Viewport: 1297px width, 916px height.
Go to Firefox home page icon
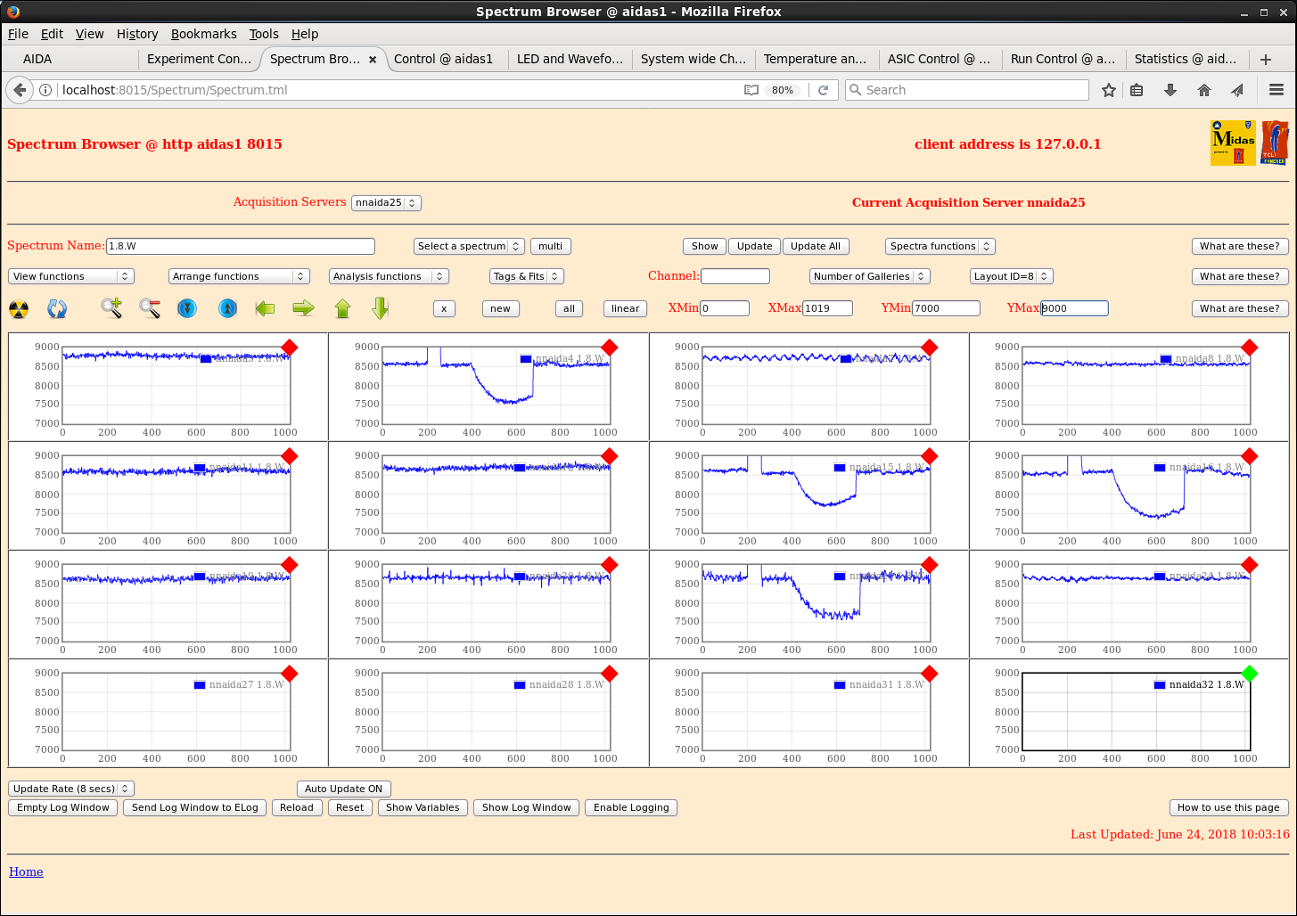pos(1204,90)
